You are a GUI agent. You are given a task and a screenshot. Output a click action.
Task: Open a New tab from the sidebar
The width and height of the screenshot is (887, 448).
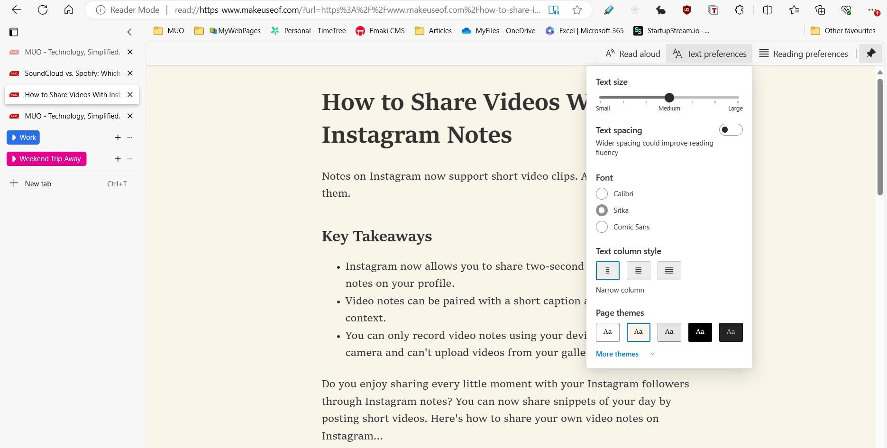[x=37, y=183]
